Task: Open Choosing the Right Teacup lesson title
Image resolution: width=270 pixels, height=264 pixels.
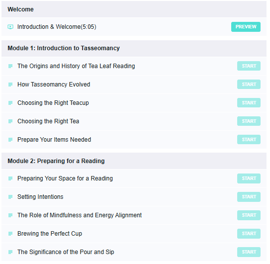Action: coord(53,103)
